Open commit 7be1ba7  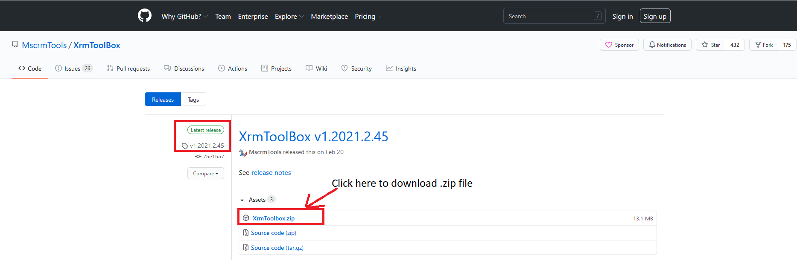pos(213,157)
